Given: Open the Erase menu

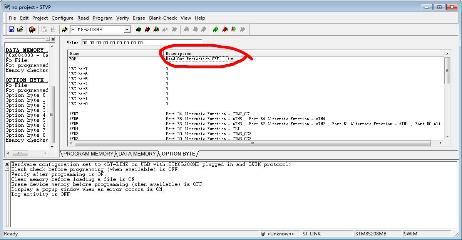Looking at the screenshot, I should [x=139, y=18].
